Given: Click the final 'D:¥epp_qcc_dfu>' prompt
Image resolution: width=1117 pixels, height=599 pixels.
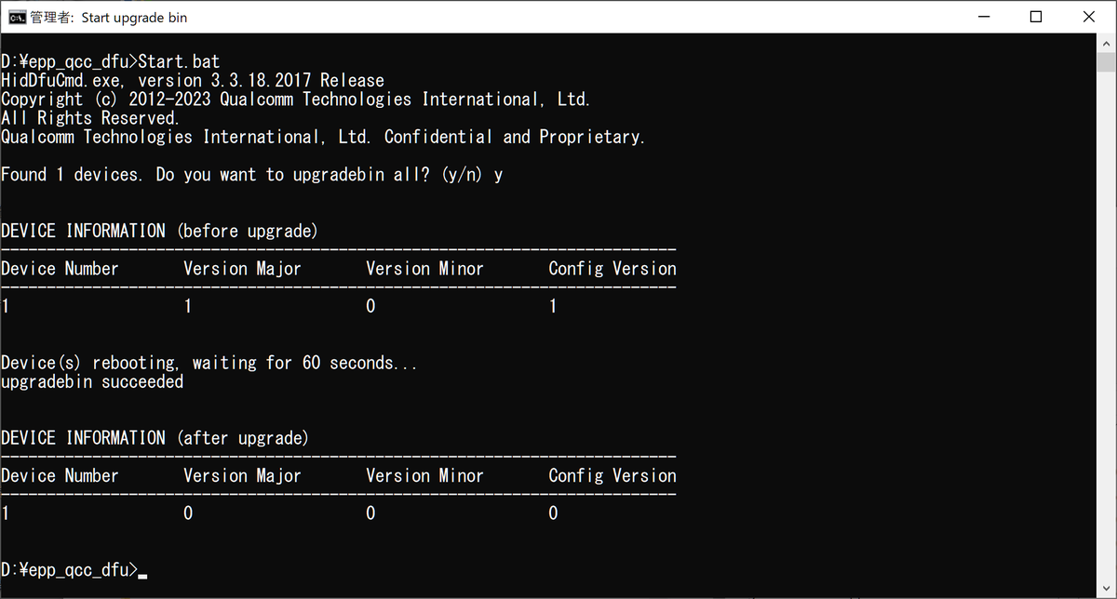Looking at the screenshot, I should point(69,570).
